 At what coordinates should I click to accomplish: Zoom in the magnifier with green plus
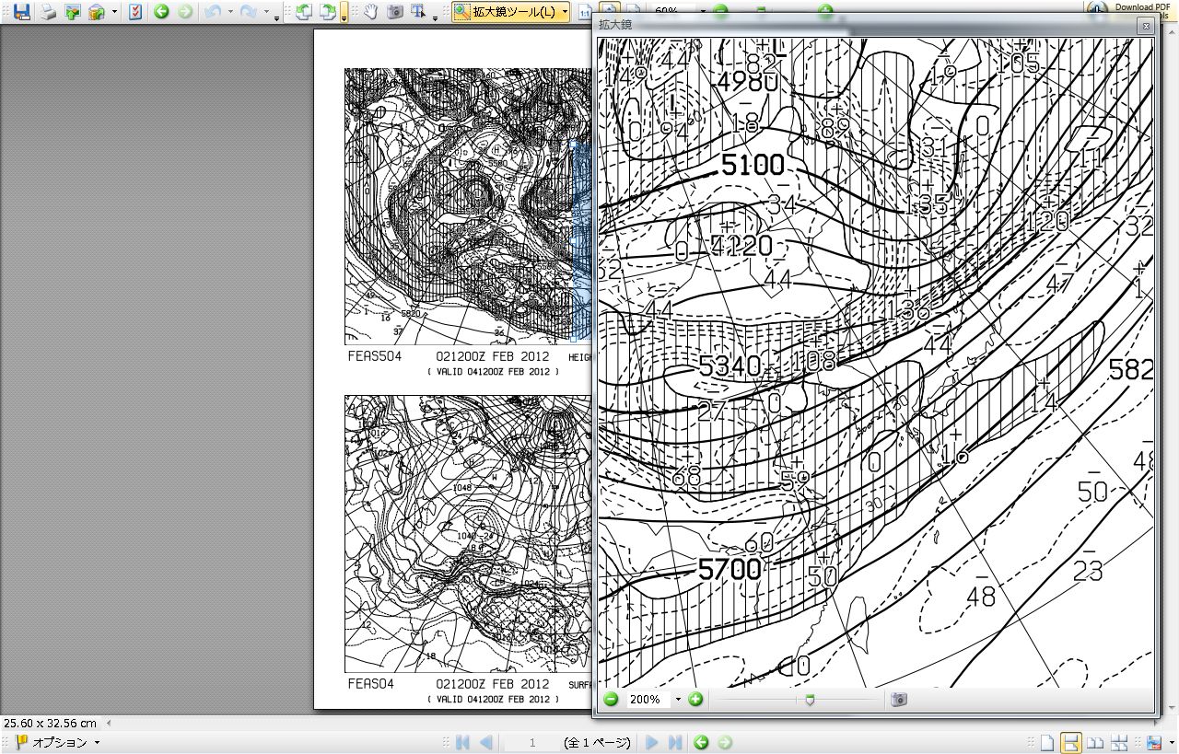point(695,700)
